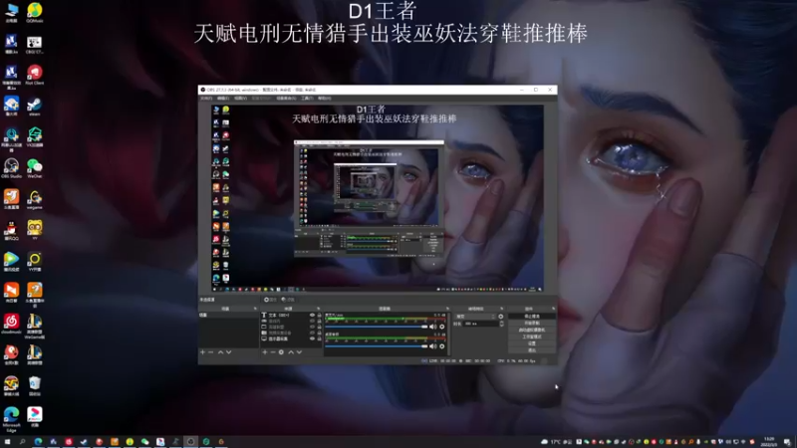
Task: Open the 场景集合(S) menu in OBS
Action: click(x=286, y=98)
